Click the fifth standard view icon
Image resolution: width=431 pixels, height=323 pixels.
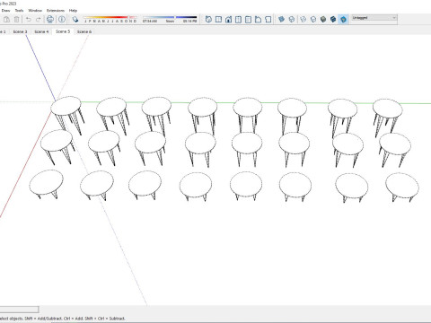pos(248,20)
